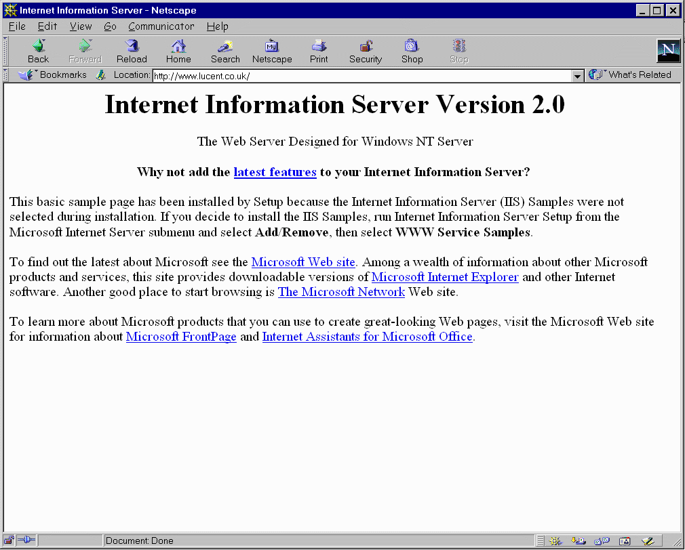Minimize the Netscape window
685x550 pixels.
pyautogui.click(x=642, y=10)
